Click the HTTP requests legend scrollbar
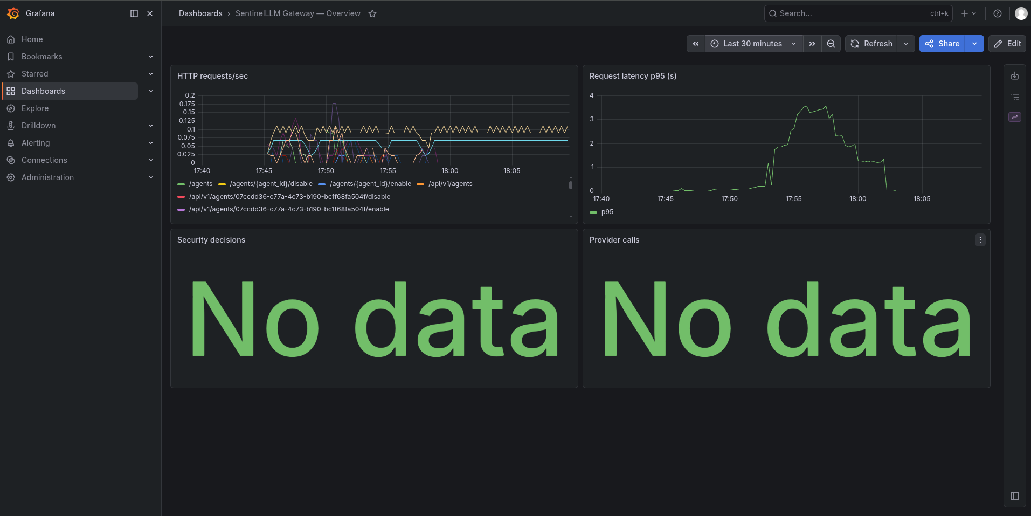 570,185
